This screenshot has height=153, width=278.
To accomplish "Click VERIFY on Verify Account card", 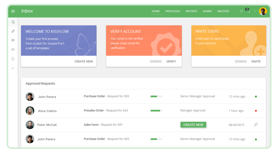I will (171, 61).
